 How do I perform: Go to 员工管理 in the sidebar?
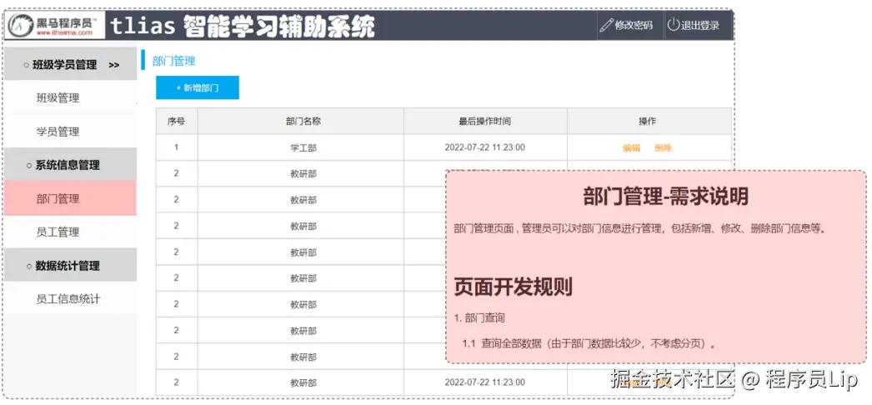pyautogui.click(x=58, y=232)
